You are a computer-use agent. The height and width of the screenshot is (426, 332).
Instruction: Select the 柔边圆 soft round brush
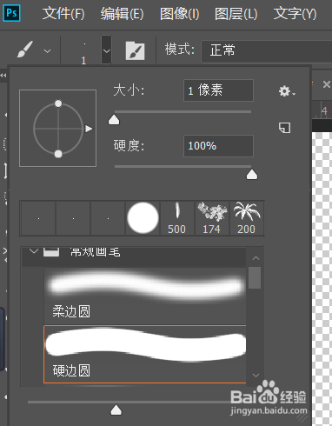coord(145,296)
